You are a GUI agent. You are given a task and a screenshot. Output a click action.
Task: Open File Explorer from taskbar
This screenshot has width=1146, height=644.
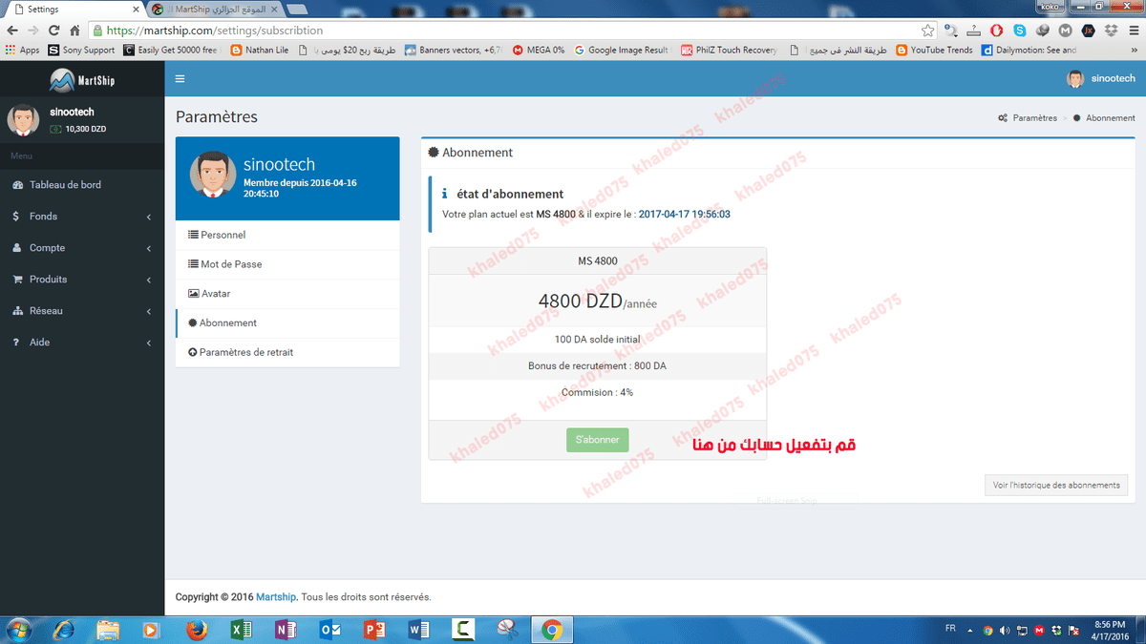click(108, 630)
